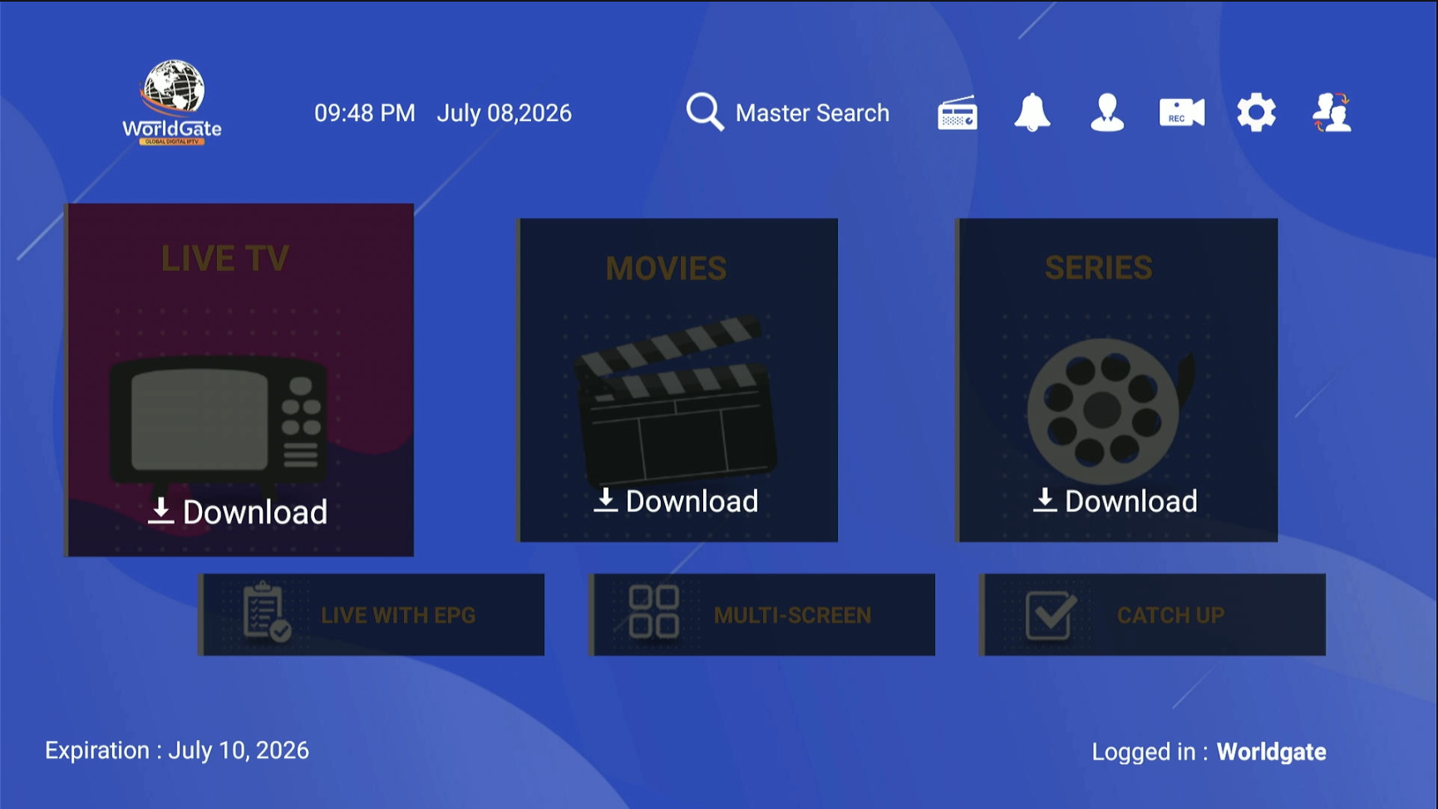Click the 09:48 PM time text

click(x=364, y=113)
